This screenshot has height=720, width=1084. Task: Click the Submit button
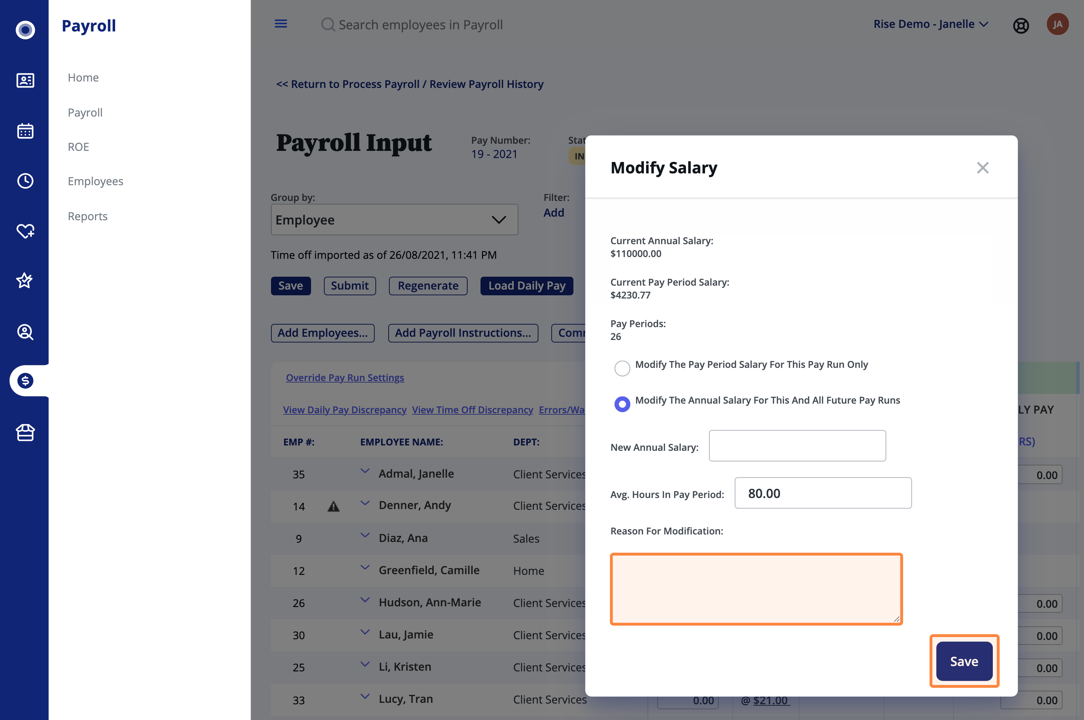350,286
